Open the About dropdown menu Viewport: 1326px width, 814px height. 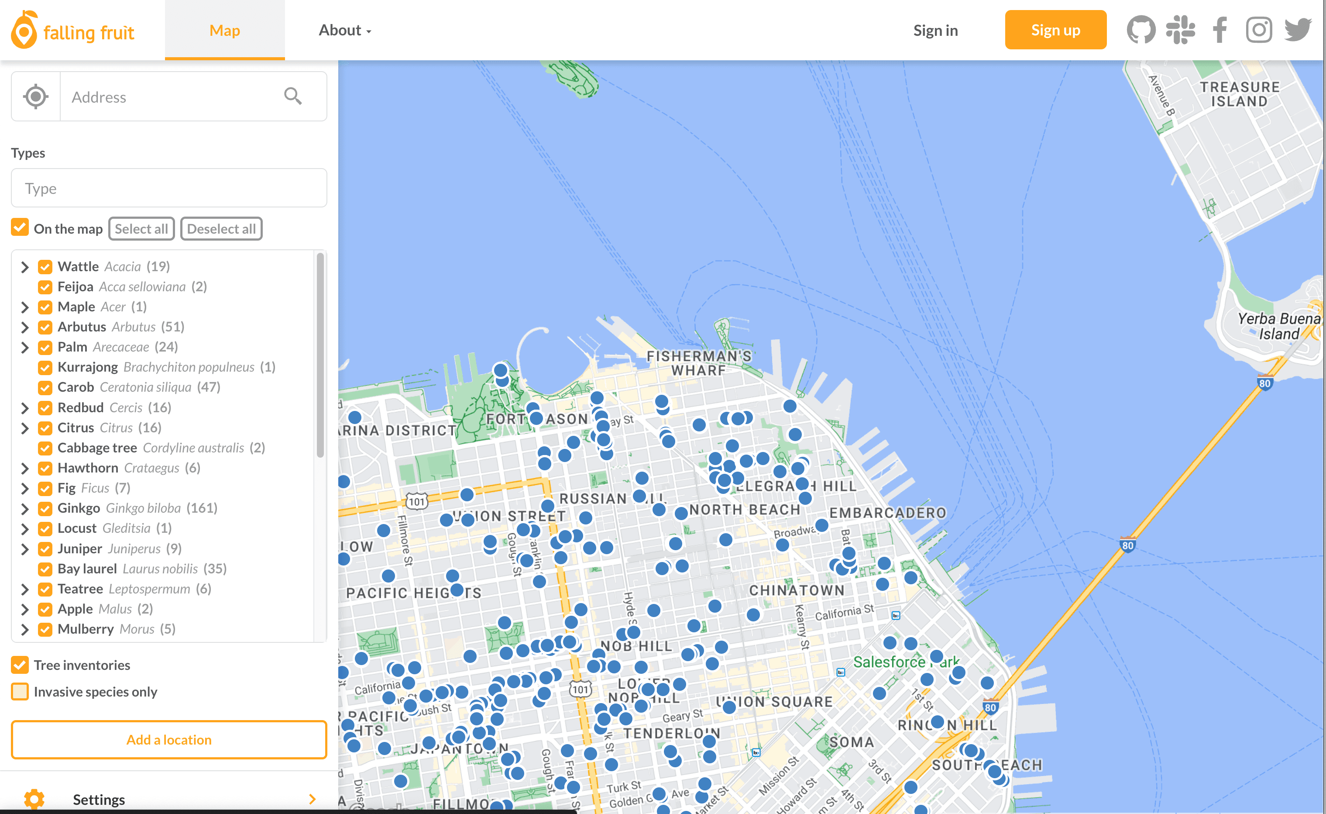pos(344,30)
